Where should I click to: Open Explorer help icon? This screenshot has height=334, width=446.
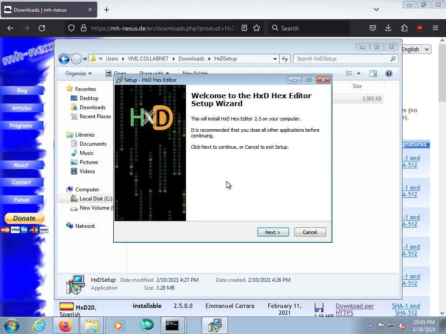pos(389,73)
